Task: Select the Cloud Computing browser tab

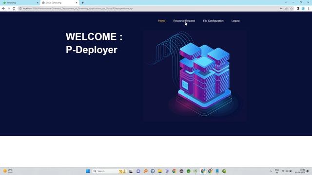Action: point(58,3)
